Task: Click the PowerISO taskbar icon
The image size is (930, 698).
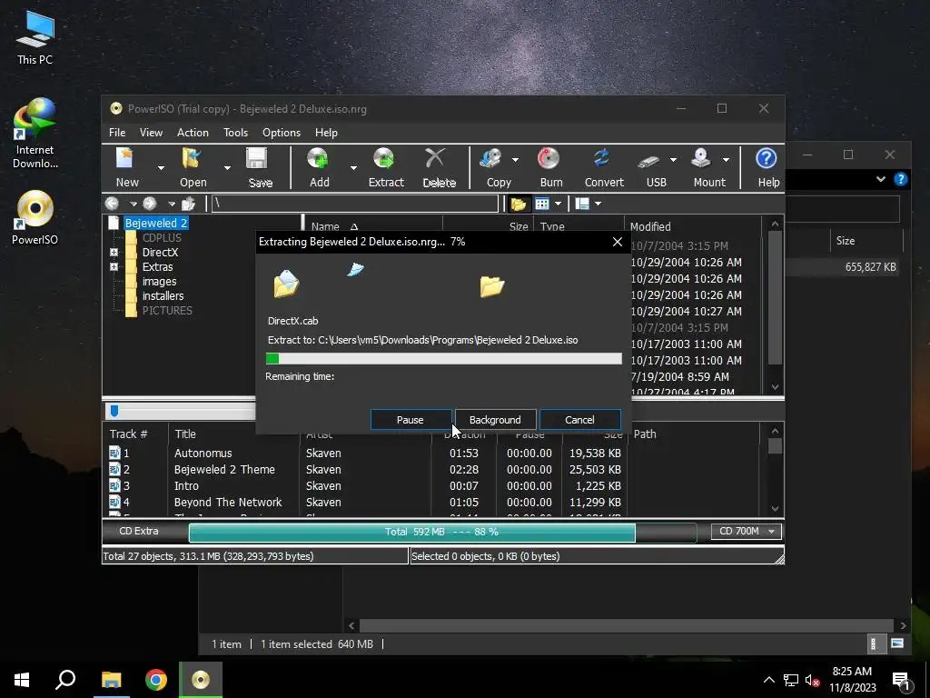Action: [x=201, y=680]
